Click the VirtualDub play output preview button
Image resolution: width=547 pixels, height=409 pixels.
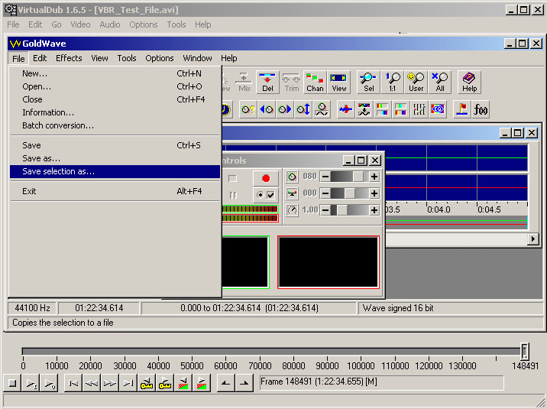49,383
